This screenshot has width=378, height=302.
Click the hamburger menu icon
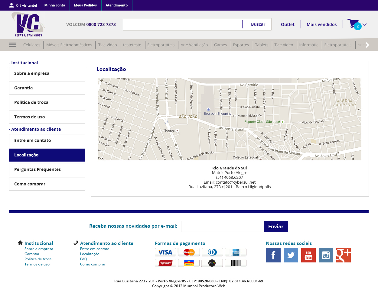pyautogui.click(x=12, y=45)
